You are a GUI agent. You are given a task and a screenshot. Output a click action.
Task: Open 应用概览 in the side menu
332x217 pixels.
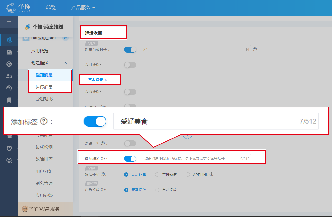coord(40,51)
